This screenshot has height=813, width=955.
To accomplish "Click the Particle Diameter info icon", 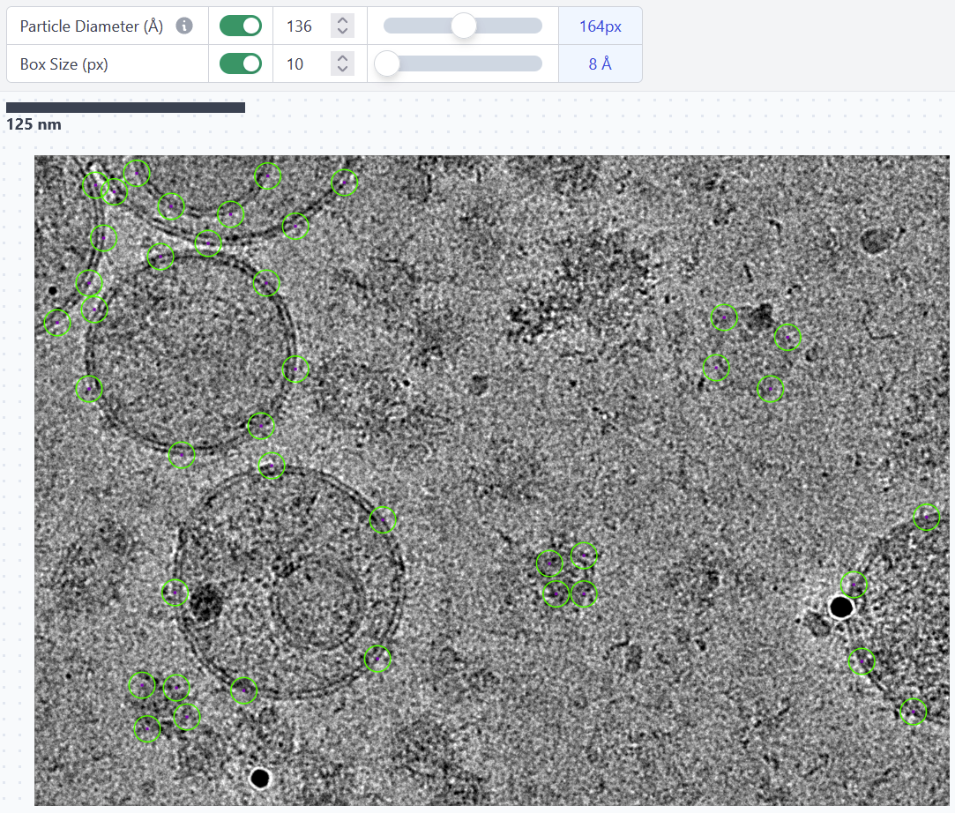I will point(185,26).
